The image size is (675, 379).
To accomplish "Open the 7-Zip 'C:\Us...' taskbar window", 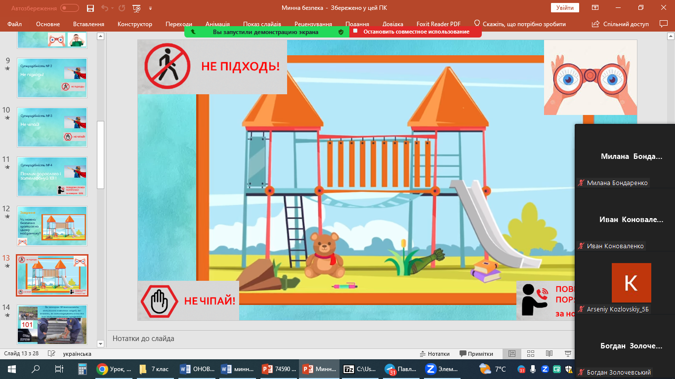I will pos(360,369).
